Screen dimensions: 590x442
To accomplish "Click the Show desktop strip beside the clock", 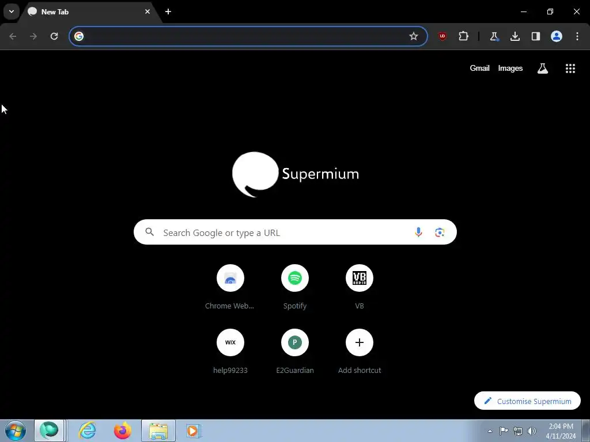I will point(586,430).
